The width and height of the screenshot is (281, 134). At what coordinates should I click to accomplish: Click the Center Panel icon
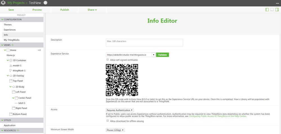17,98
